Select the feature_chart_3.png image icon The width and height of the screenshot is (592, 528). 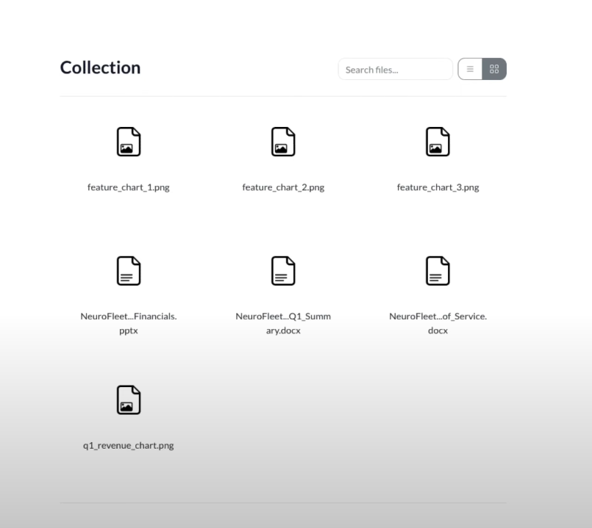(x=438, y=142)
